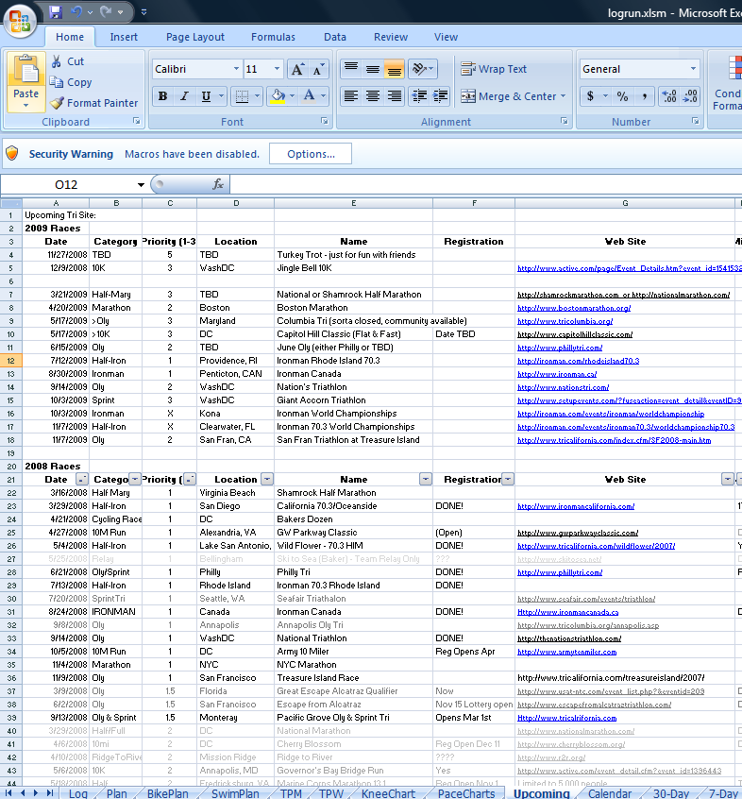This screenshot has height=799, width=742.
Task: Click the Increase Font Size icon
Action: click(297, 69)
